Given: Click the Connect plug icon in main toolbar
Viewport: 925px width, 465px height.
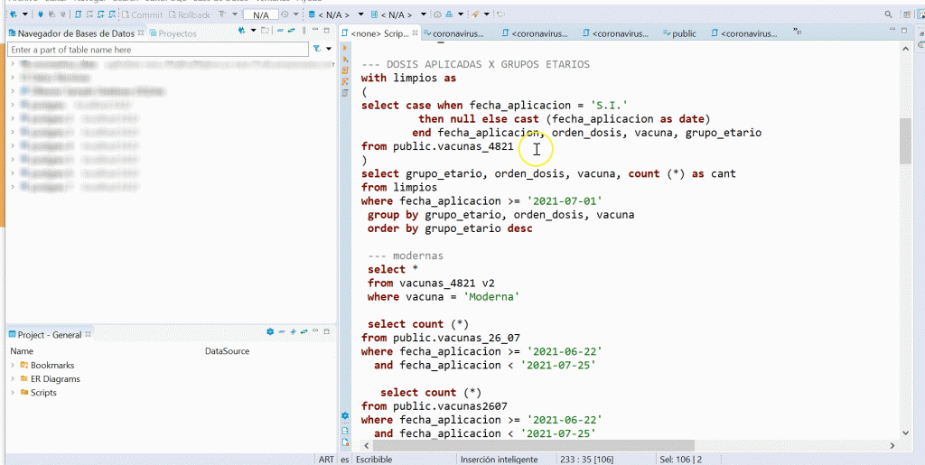Looking at the screenshot, I should [x=40, y=14].
